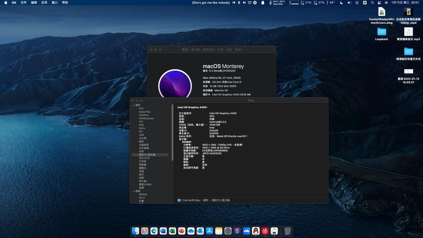Click the sidebar scrollbar in System Information

(172, 132)
